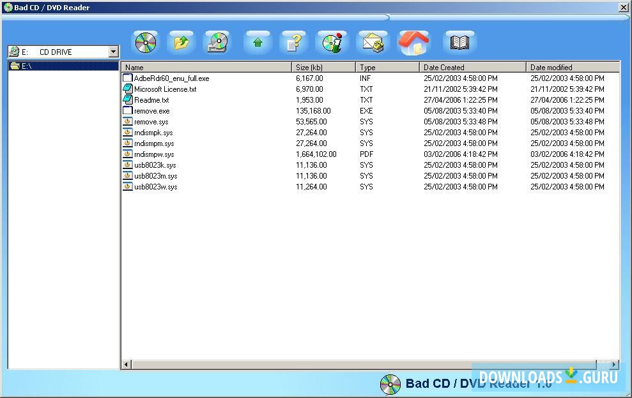Image resolution: width=632 pixels, height=398 pixels.
Task: Select file name usb8023m.sys
Action: tap(155, 176)
